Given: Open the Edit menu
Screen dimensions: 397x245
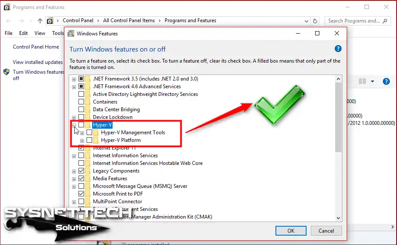Looking at the screenshot, I should click(23, 33).
